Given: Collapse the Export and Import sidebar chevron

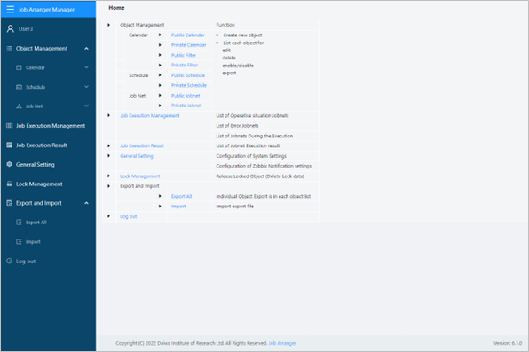Looking at the screenshot, I should click(x=86, y=203).
